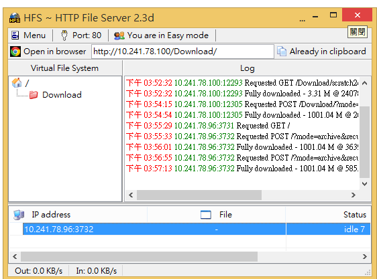The image size is (377, 279).
Task: Click the Chrome icon for Open in browser
Action: click(15, 52)
